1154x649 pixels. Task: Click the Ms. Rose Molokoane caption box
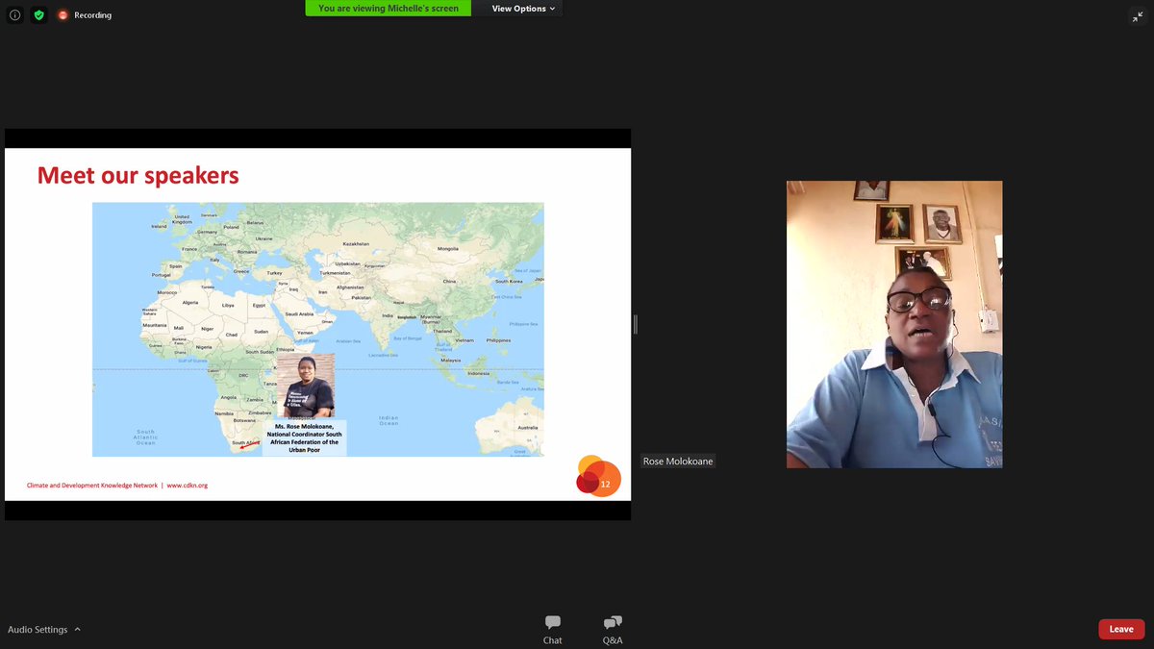306,437
